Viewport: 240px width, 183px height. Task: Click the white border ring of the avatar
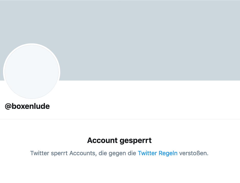click(x=32, y=44)
